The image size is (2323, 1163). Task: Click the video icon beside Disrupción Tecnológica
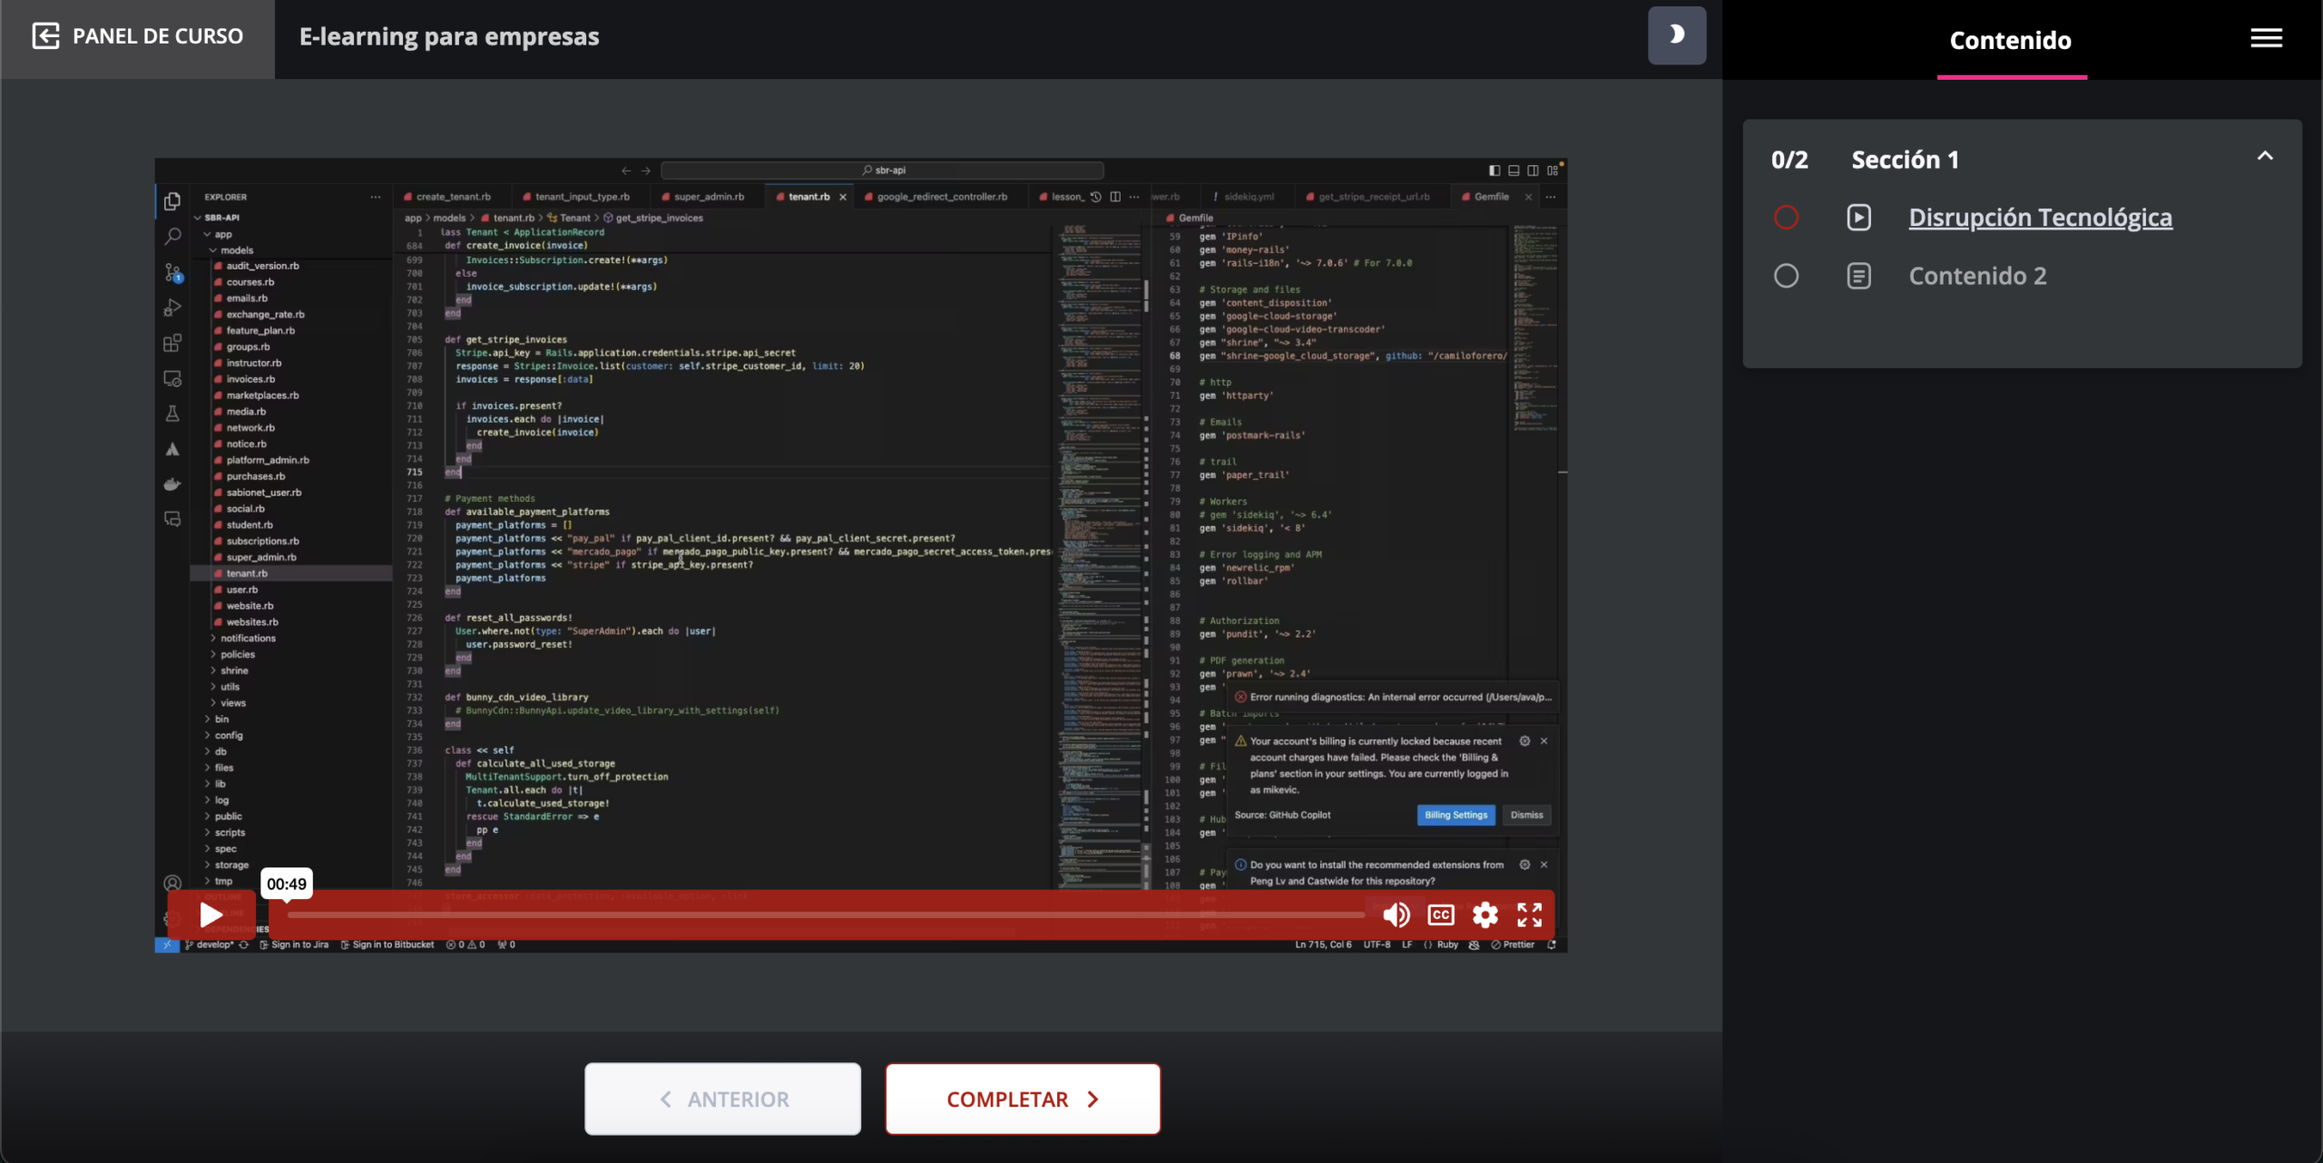[x=1858, y=218]
